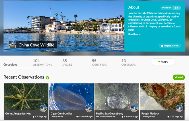This screenshot has height=121, width=189.
Task: Click observer avatar on Cigar Comb Jellies card
Action: 89,108
